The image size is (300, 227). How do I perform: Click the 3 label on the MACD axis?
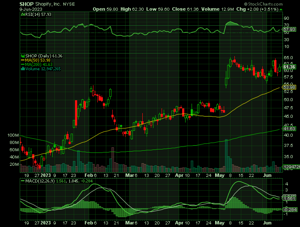[x=287, y=190]
